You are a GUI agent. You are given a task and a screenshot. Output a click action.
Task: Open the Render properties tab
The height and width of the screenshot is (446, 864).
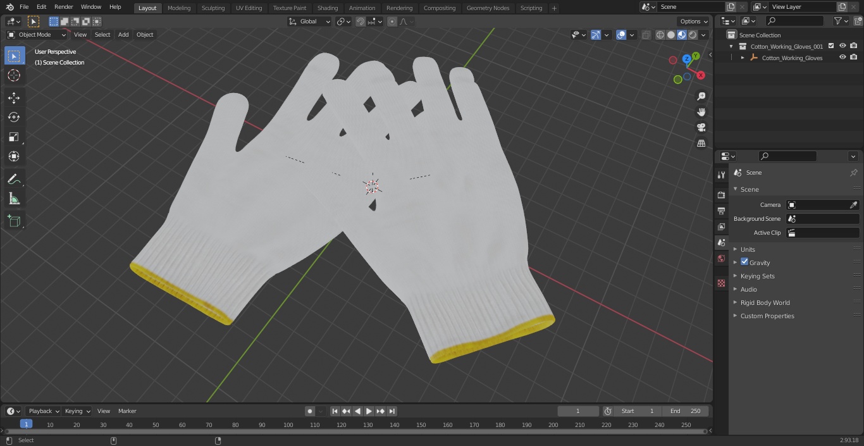coord(721,195)
